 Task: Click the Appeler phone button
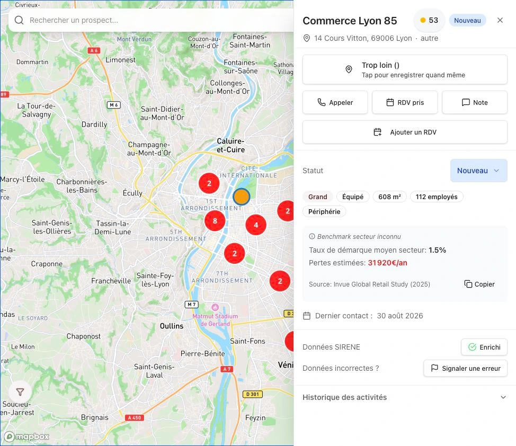pos(335,102)
